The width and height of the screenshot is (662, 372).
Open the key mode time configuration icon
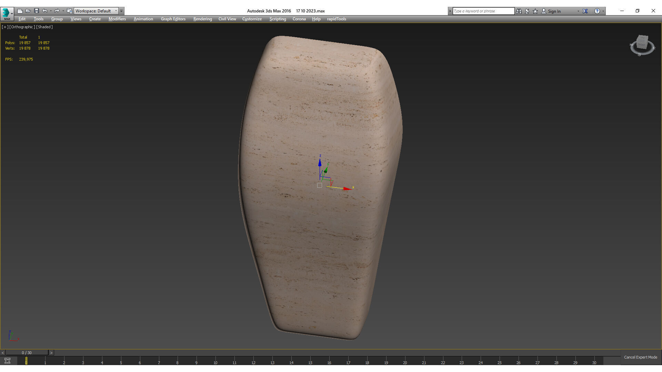coord(7,361)
